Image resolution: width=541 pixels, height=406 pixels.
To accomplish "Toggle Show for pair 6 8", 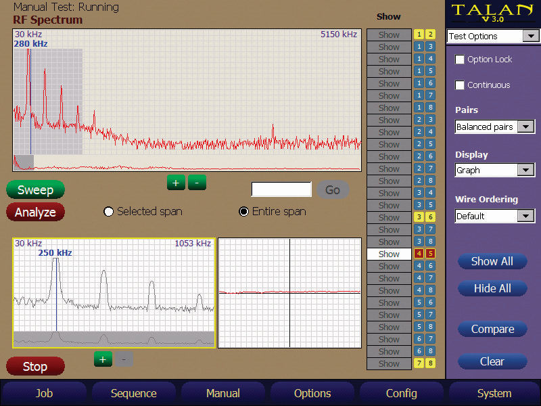I will pyautogui.click(x=390, y=351).
